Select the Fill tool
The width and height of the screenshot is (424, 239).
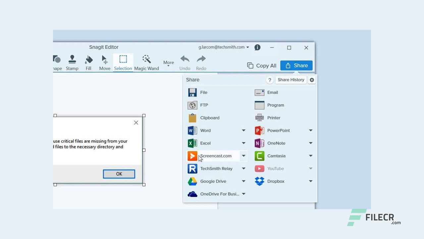(88, 62)
